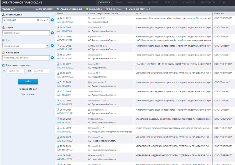Screen dimensions: 235x165
Task: Go to the КАЛЕНДАРЬ tab
Action: click(x=154, y=2)
